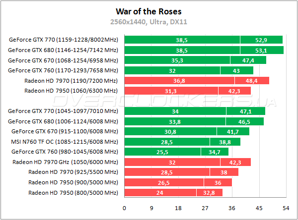Image resolution: width=298 pixels, height=220 pixels.
Task: Select the GeForce GTX 770 (1159-1228/8002MHz) label
Action: coord(63,40)
